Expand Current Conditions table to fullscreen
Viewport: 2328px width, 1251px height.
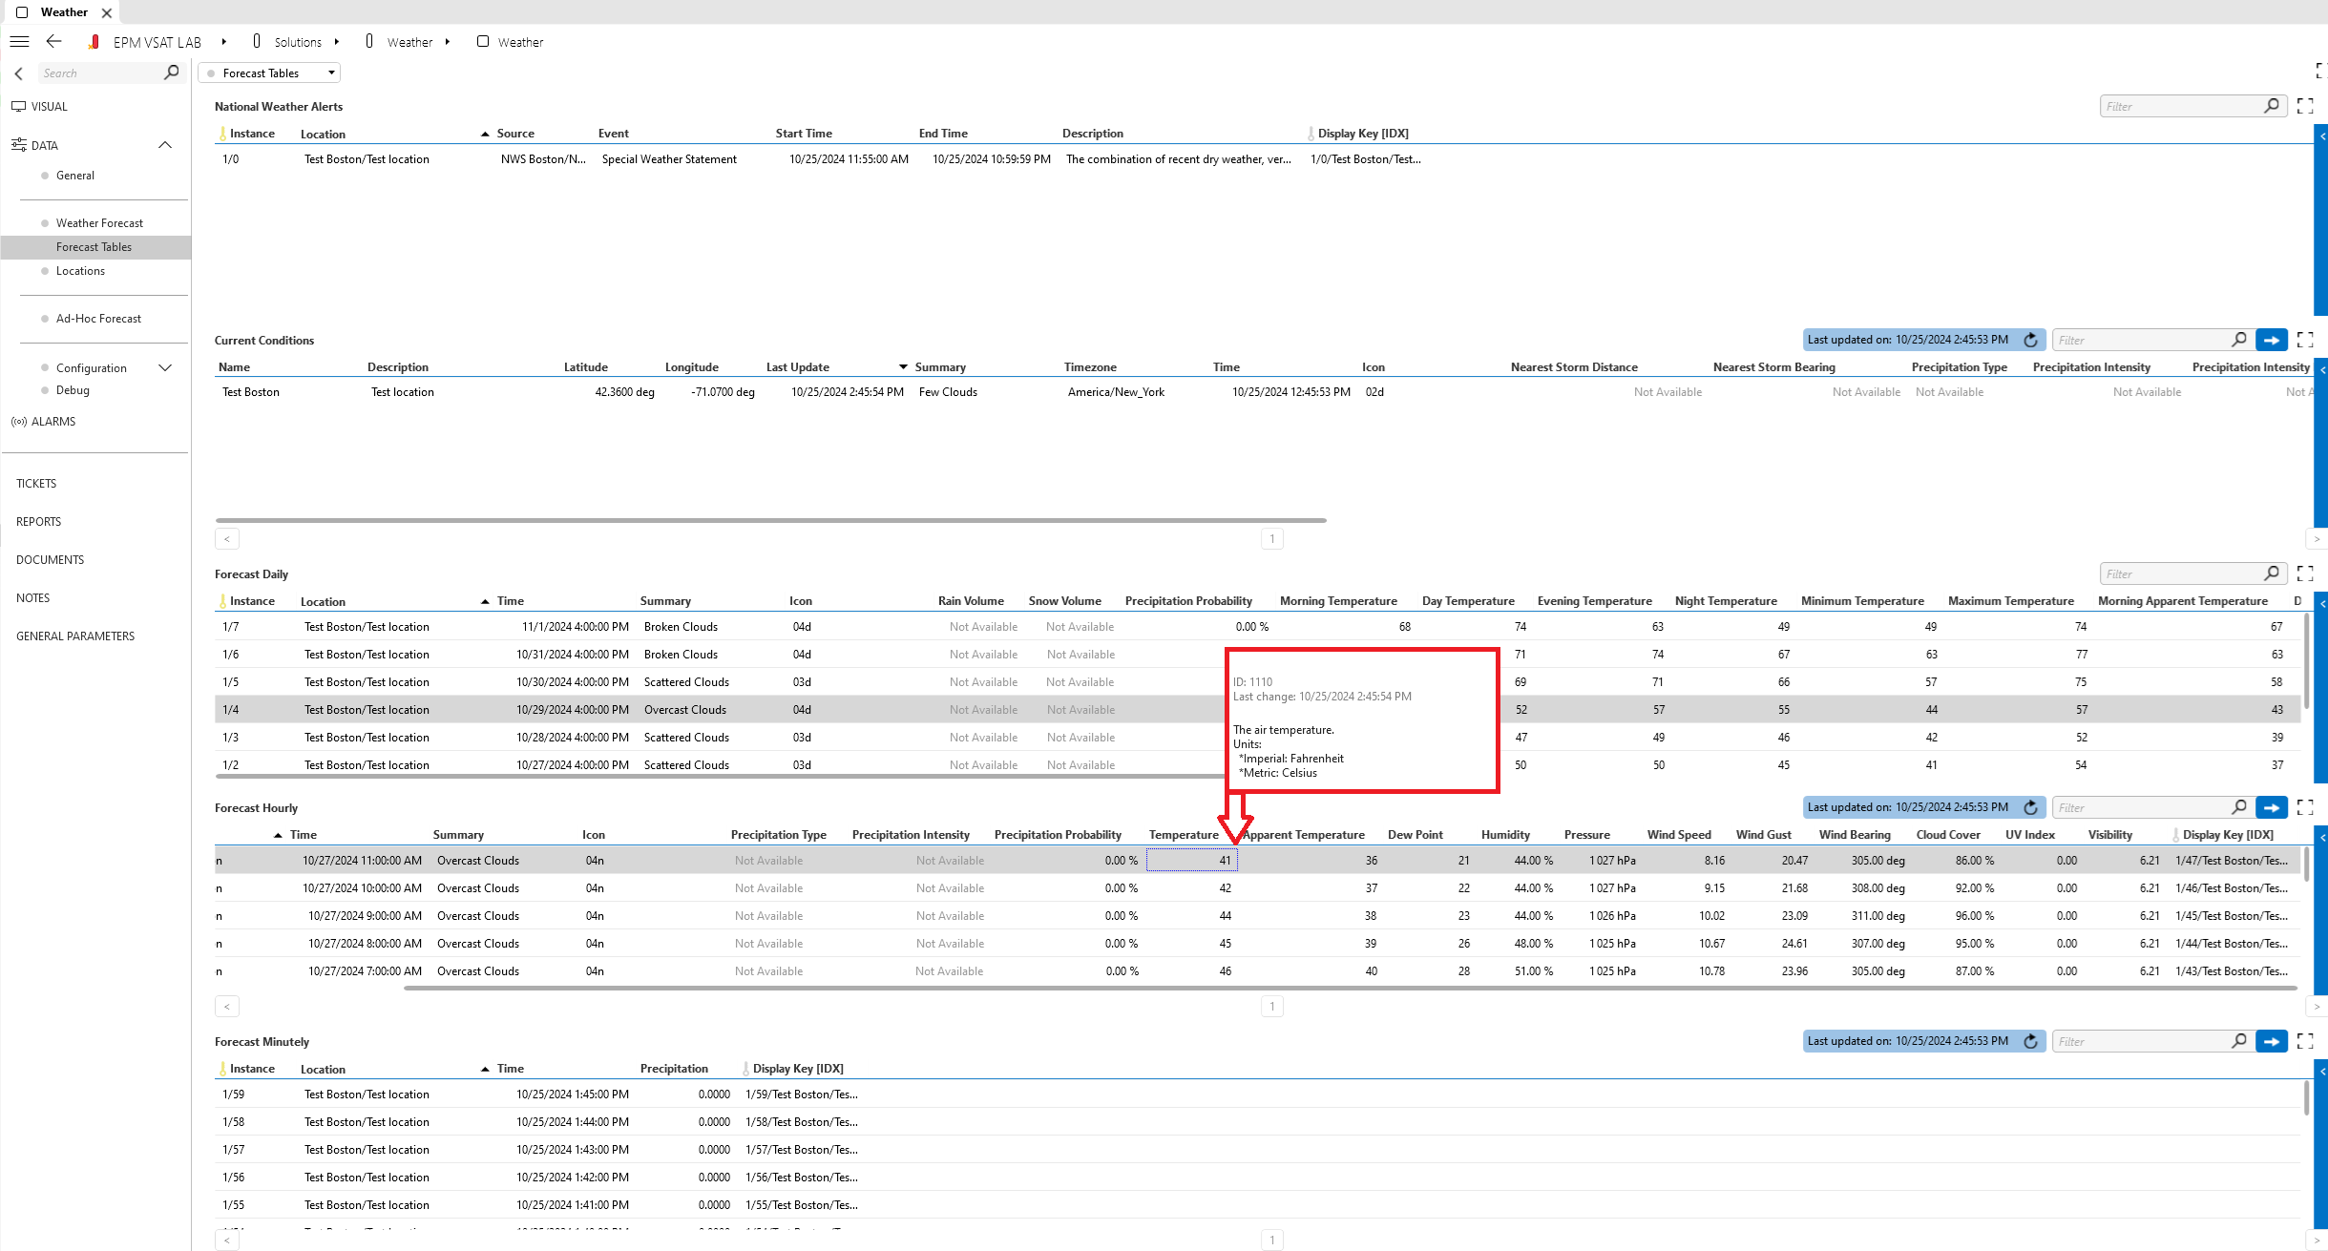pos(2305,340)
